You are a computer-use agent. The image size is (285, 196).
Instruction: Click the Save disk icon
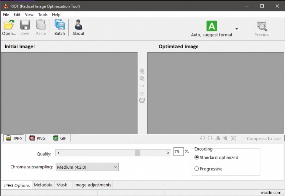point(25,25)
